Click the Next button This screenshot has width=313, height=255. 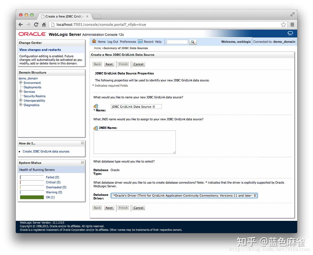coord(109,64)
